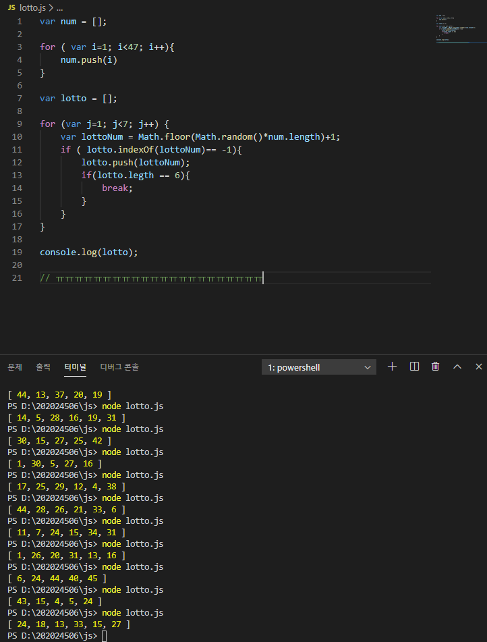Image resolution: width=487 pixels, height=642 pixels.
Task: Select the 터미널 tab
Action: click(75, 367)
